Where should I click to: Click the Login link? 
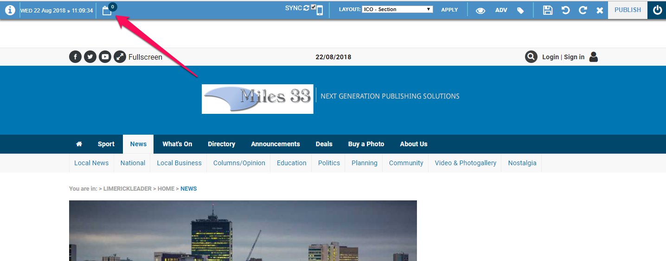pos(550,57)
